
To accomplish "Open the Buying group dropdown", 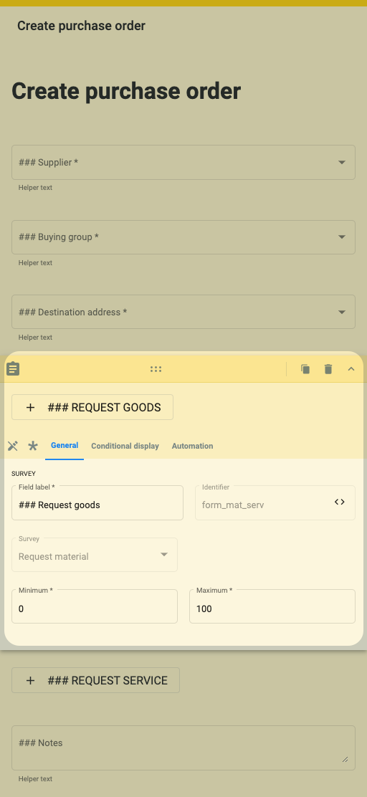I will click(x=183, y=237).
